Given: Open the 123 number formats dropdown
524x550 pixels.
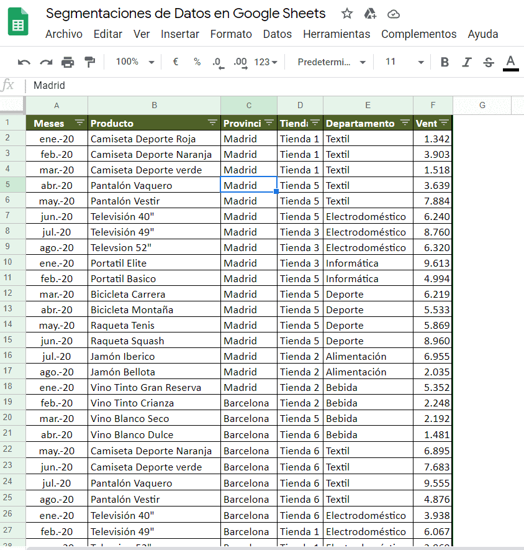Looking at the screenshot, I should pyautogui.click(x=266, y=62).
